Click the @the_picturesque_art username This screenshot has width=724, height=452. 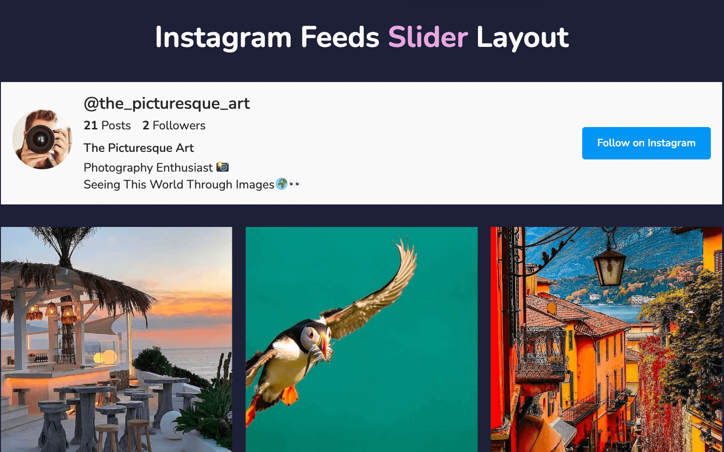pyautogui.click(x=167, y=104)
